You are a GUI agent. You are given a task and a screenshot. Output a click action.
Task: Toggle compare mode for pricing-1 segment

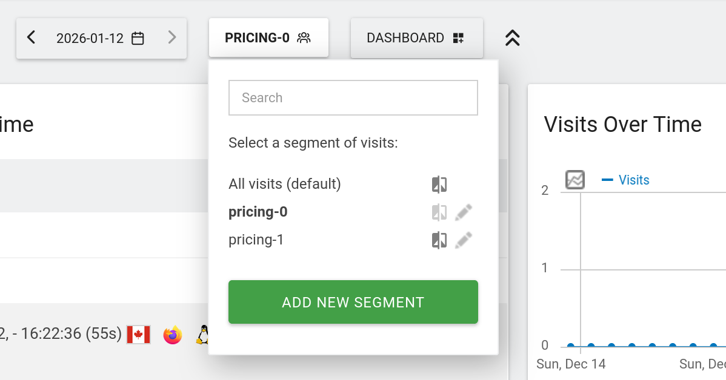click(439, 240)
